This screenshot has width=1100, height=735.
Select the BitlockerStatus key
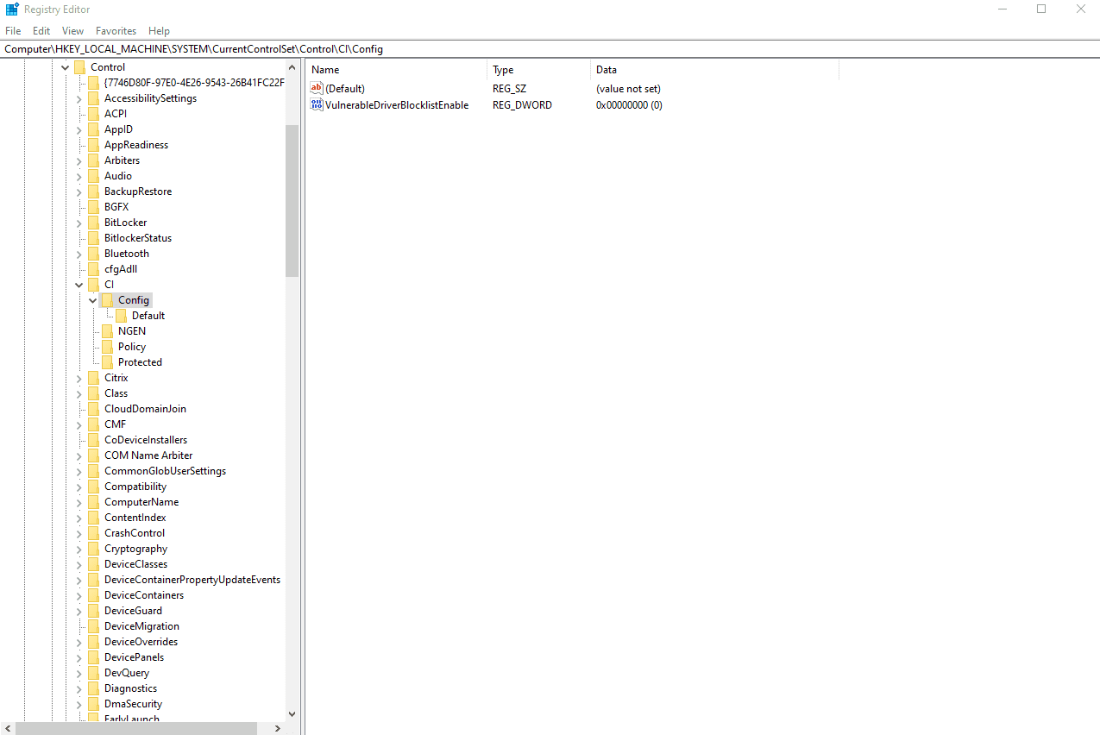click(x=138, y=237)
